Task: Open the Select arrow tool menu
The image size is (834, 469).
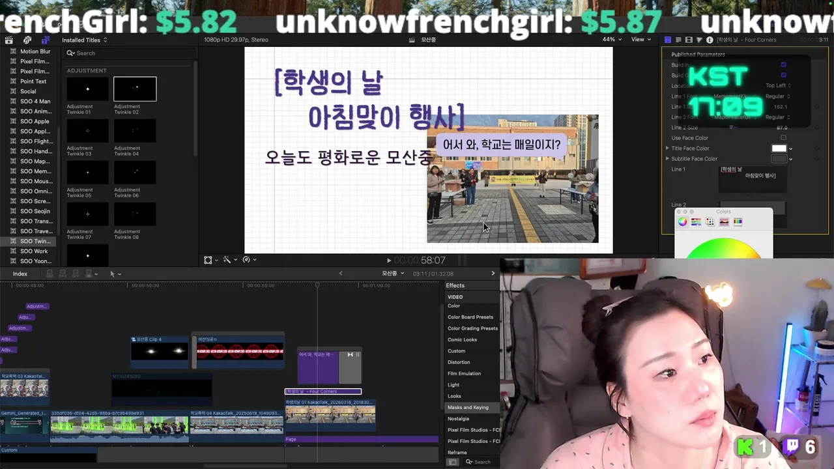Action: click(115, 274)
